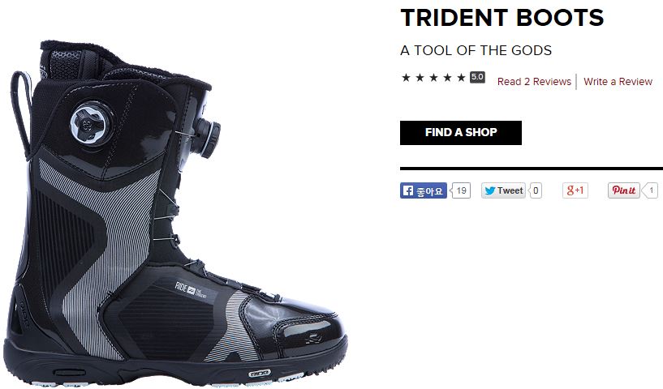Click the Pinterest count bubble showing 1
This screenshot has height=389, width=663.
click(x=651, y=190)
